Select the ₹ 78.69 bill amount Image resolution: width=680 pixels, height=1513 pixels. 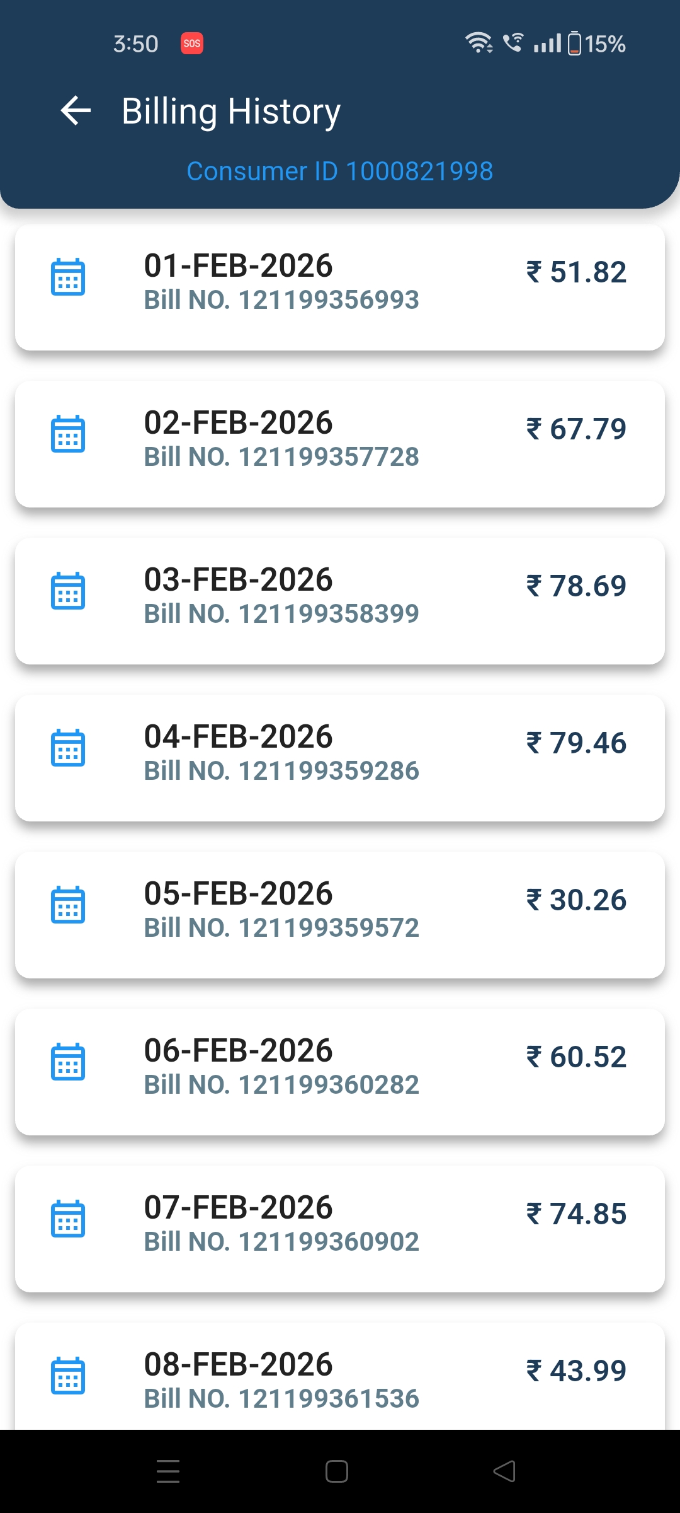576,586
